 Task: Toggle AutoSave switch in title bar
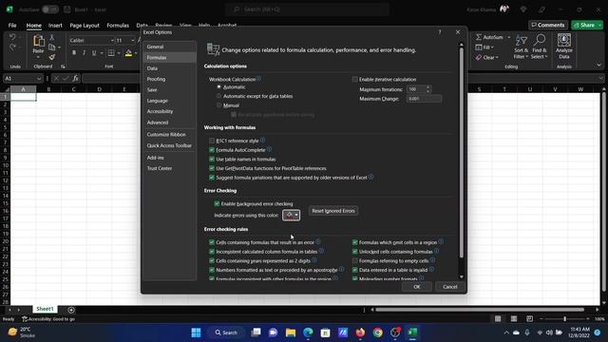pyautogui.click(x=50, y=9)
